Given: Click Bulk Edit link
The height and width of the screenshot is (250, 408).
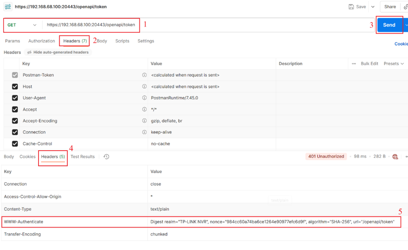Looking at the screenshot, I should point(369,64).
